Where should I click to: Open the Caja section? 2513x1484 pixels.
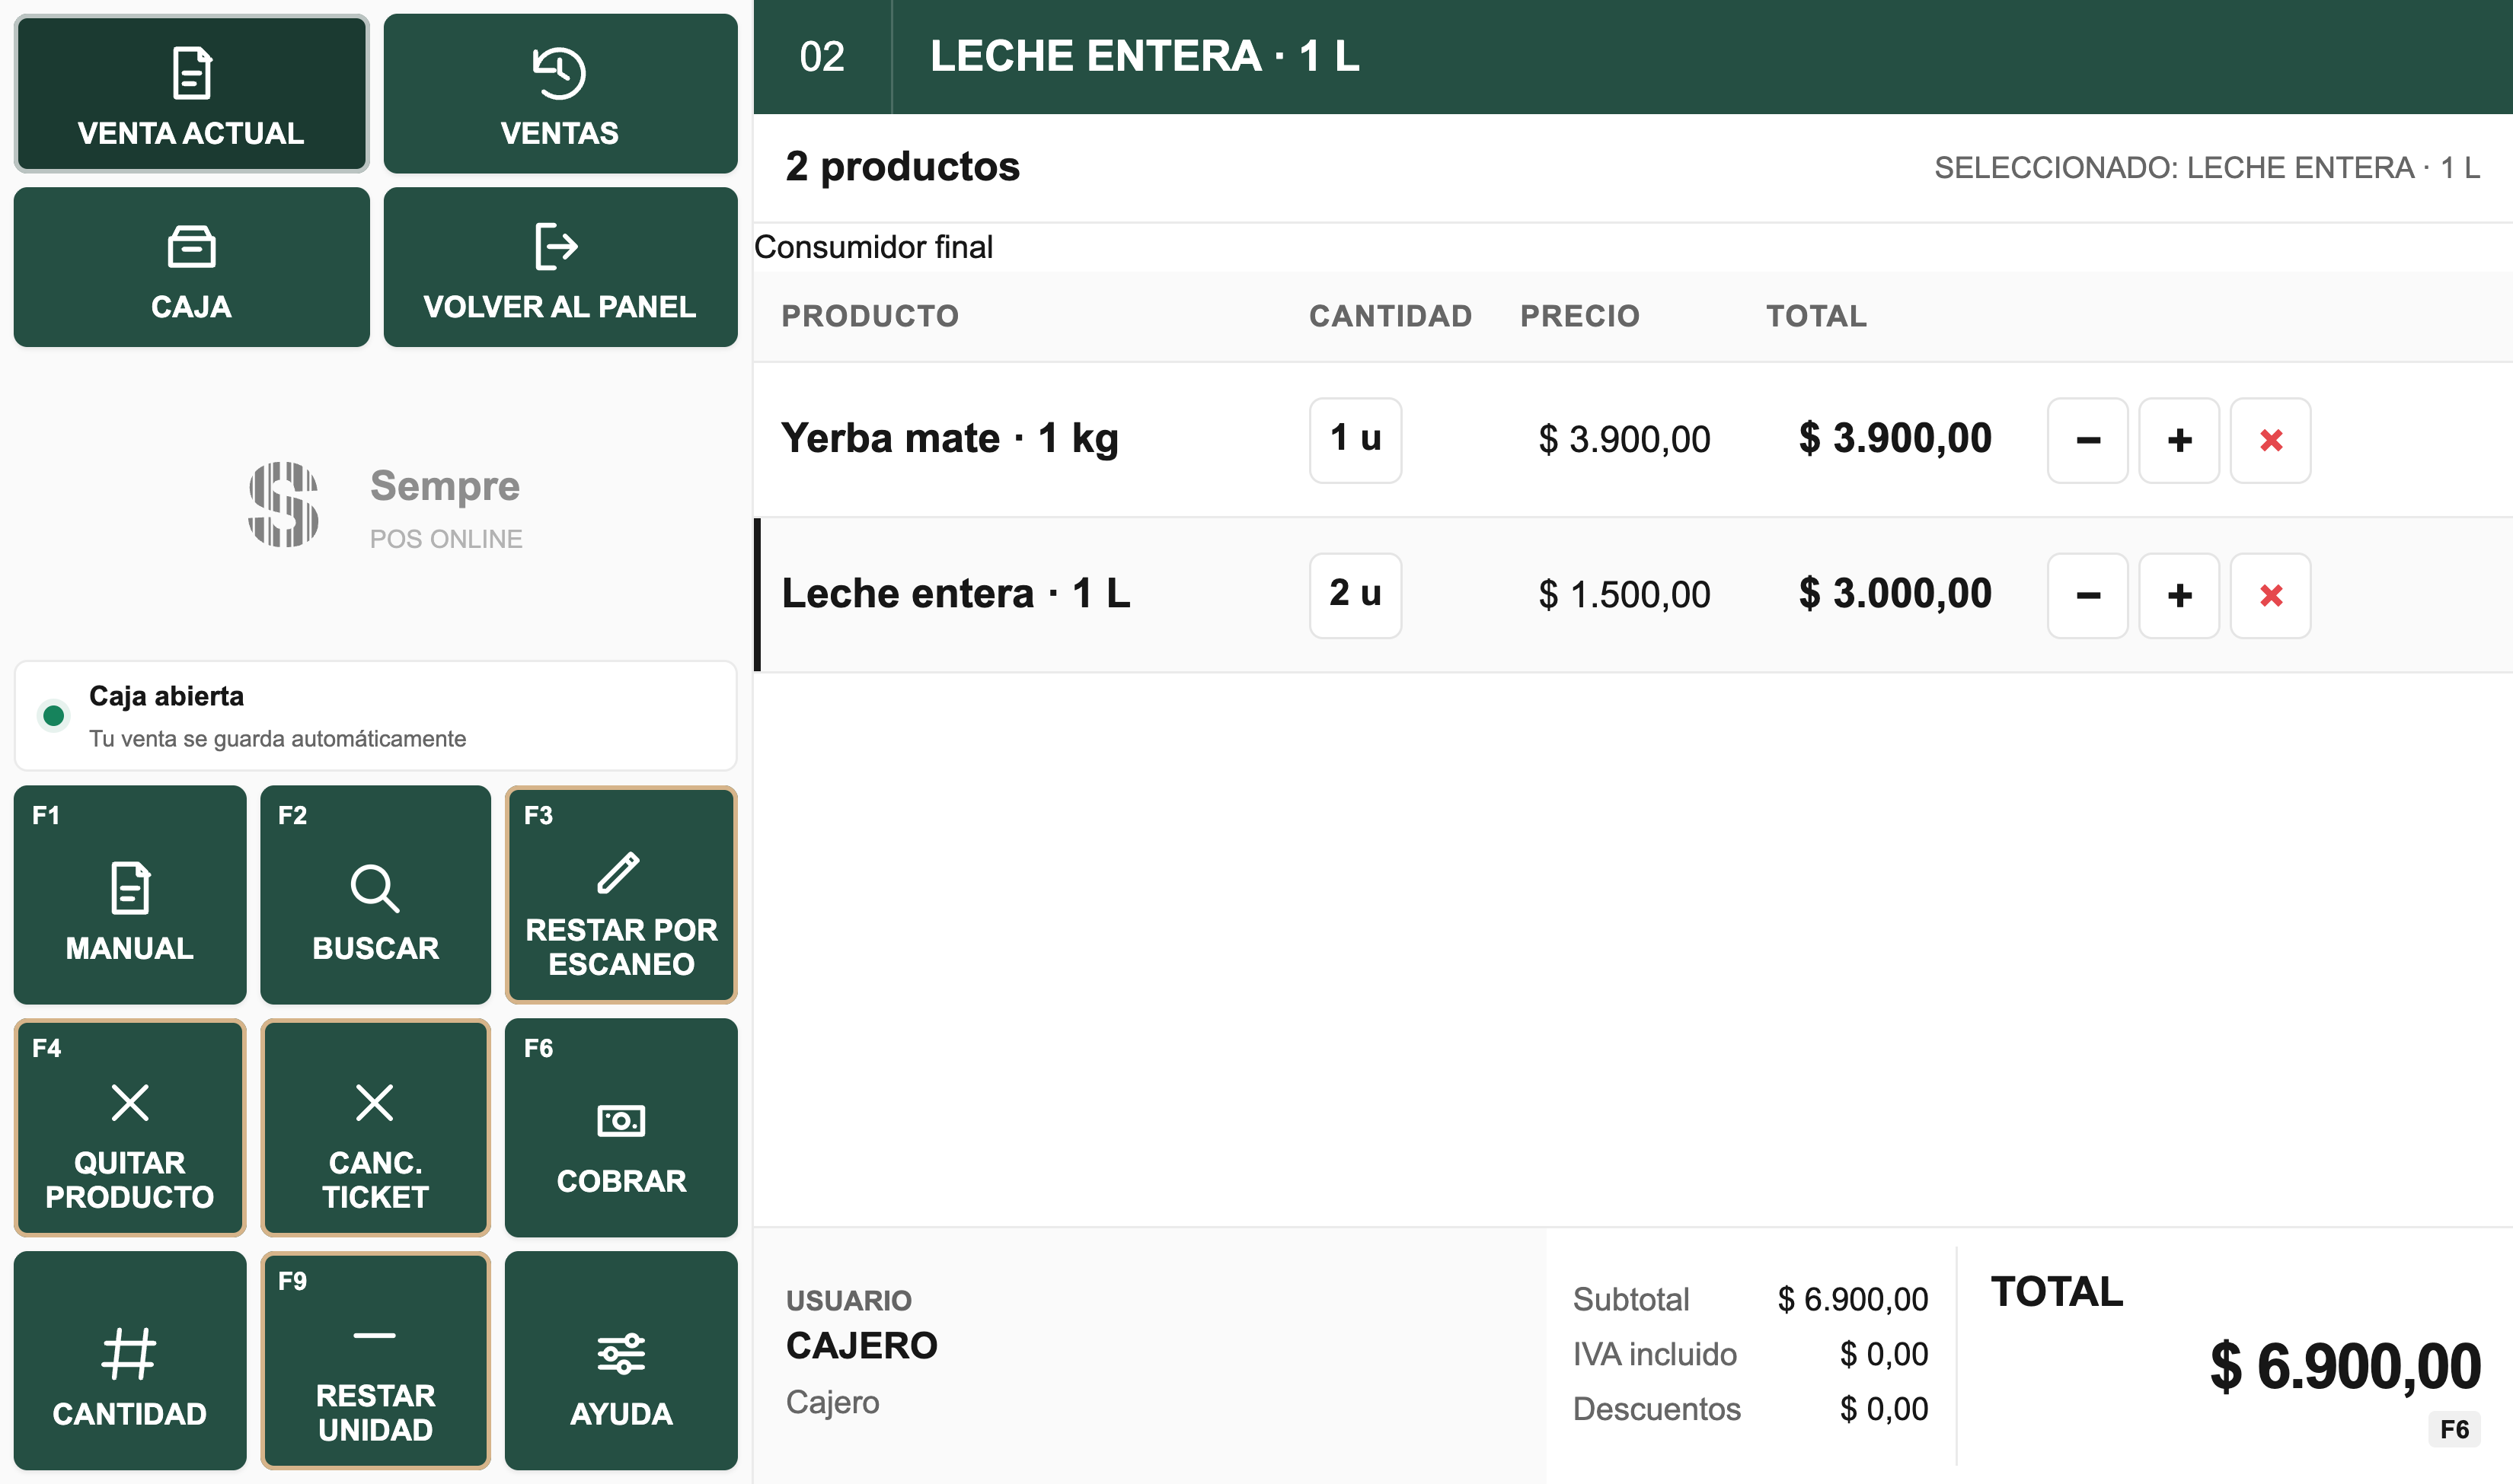coord(191,267)
